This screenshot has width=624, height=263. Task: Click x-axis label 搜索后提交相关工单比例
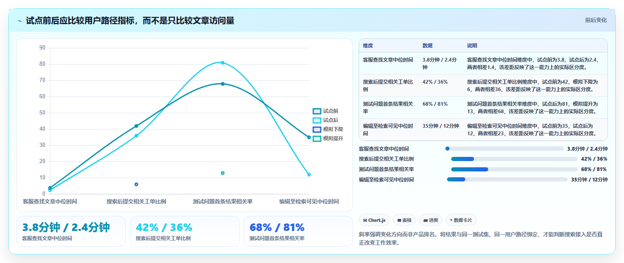[x=136, y=201]
